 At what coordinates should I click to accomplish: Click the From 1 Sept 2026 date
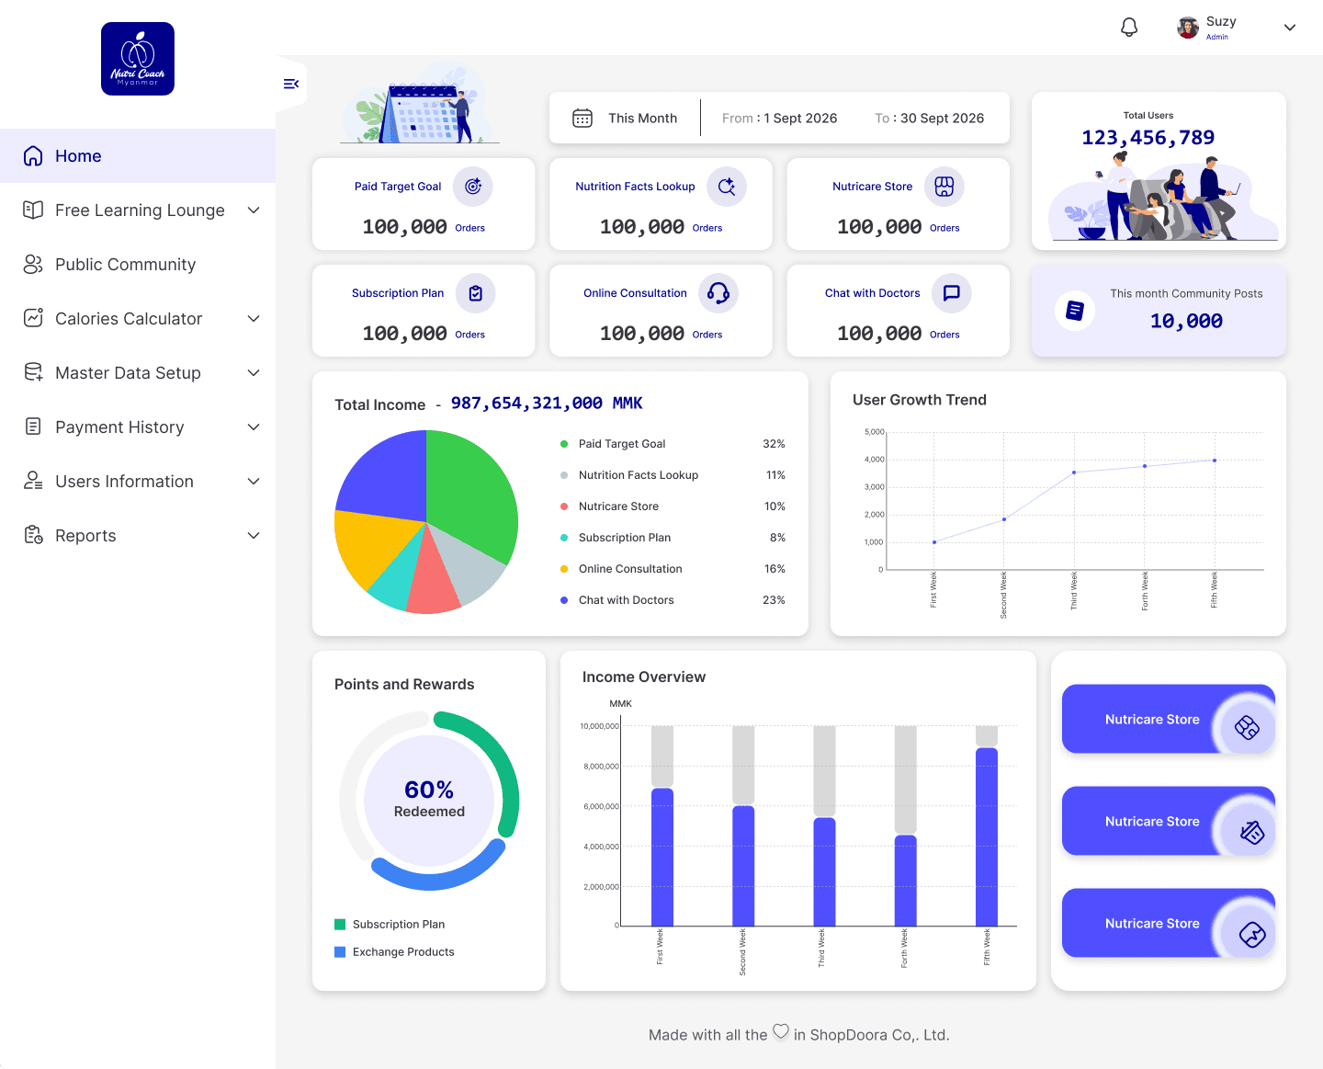779,119
